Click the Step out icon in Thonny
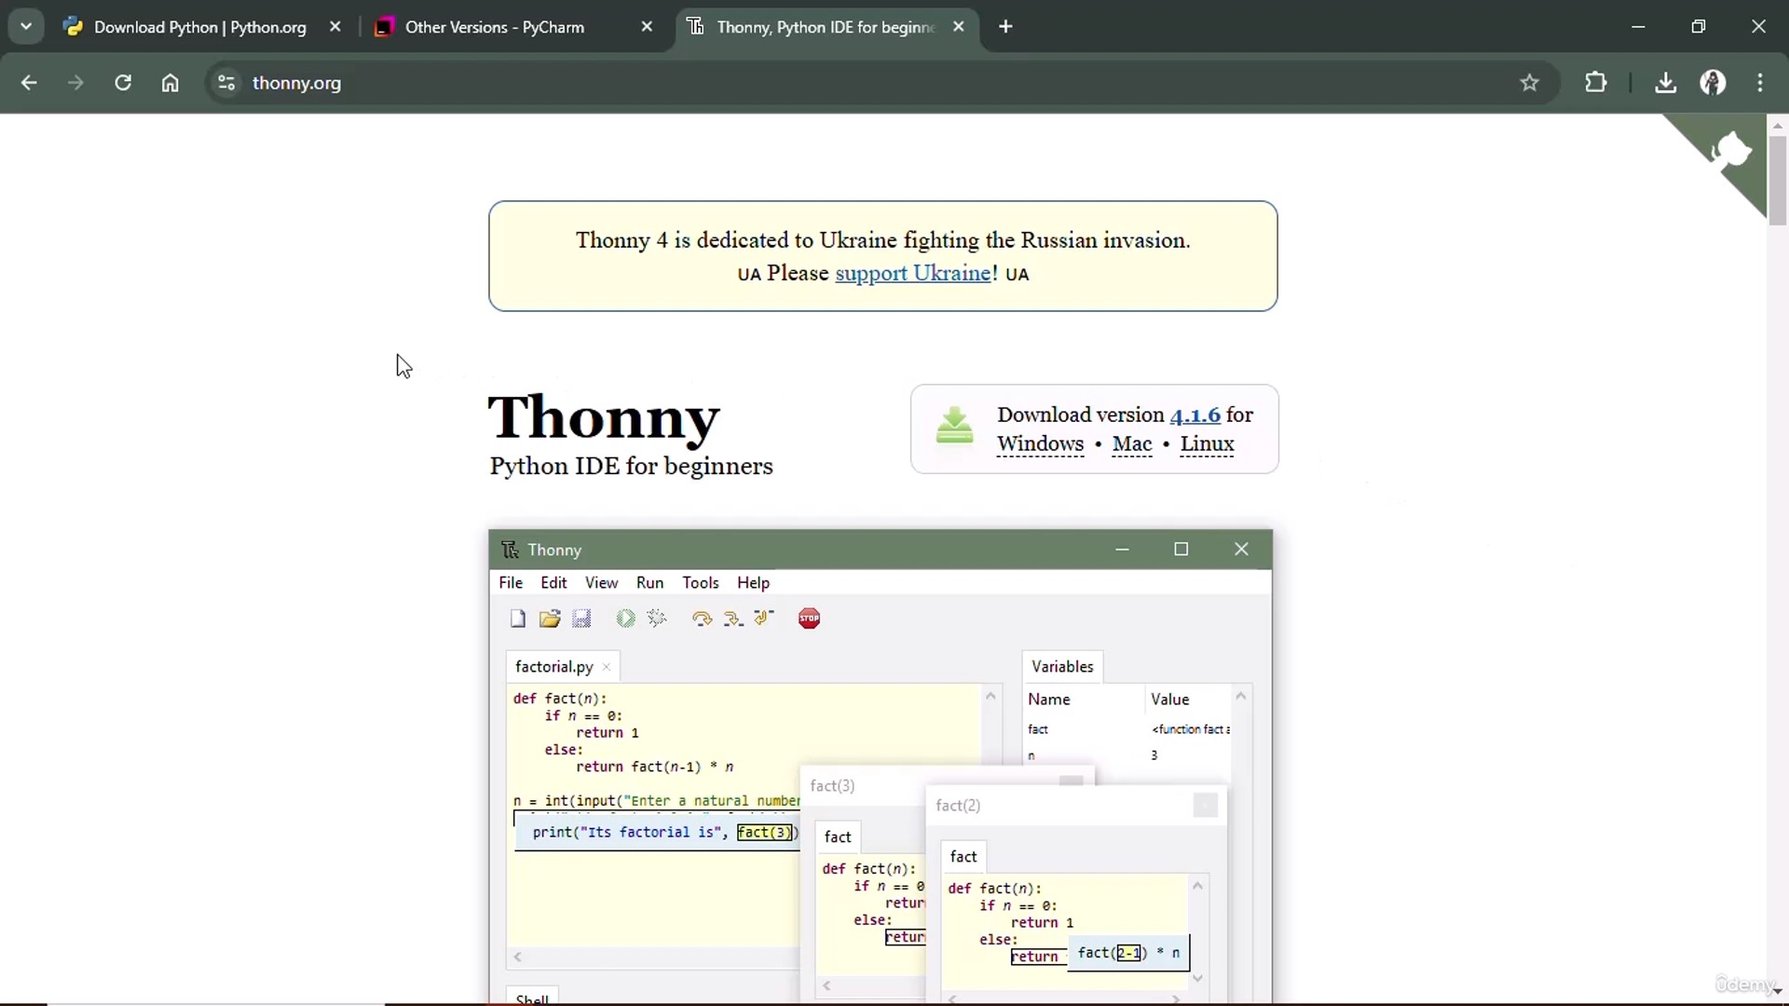This screenshot has width=1789, height=1006. coord(765,619)
